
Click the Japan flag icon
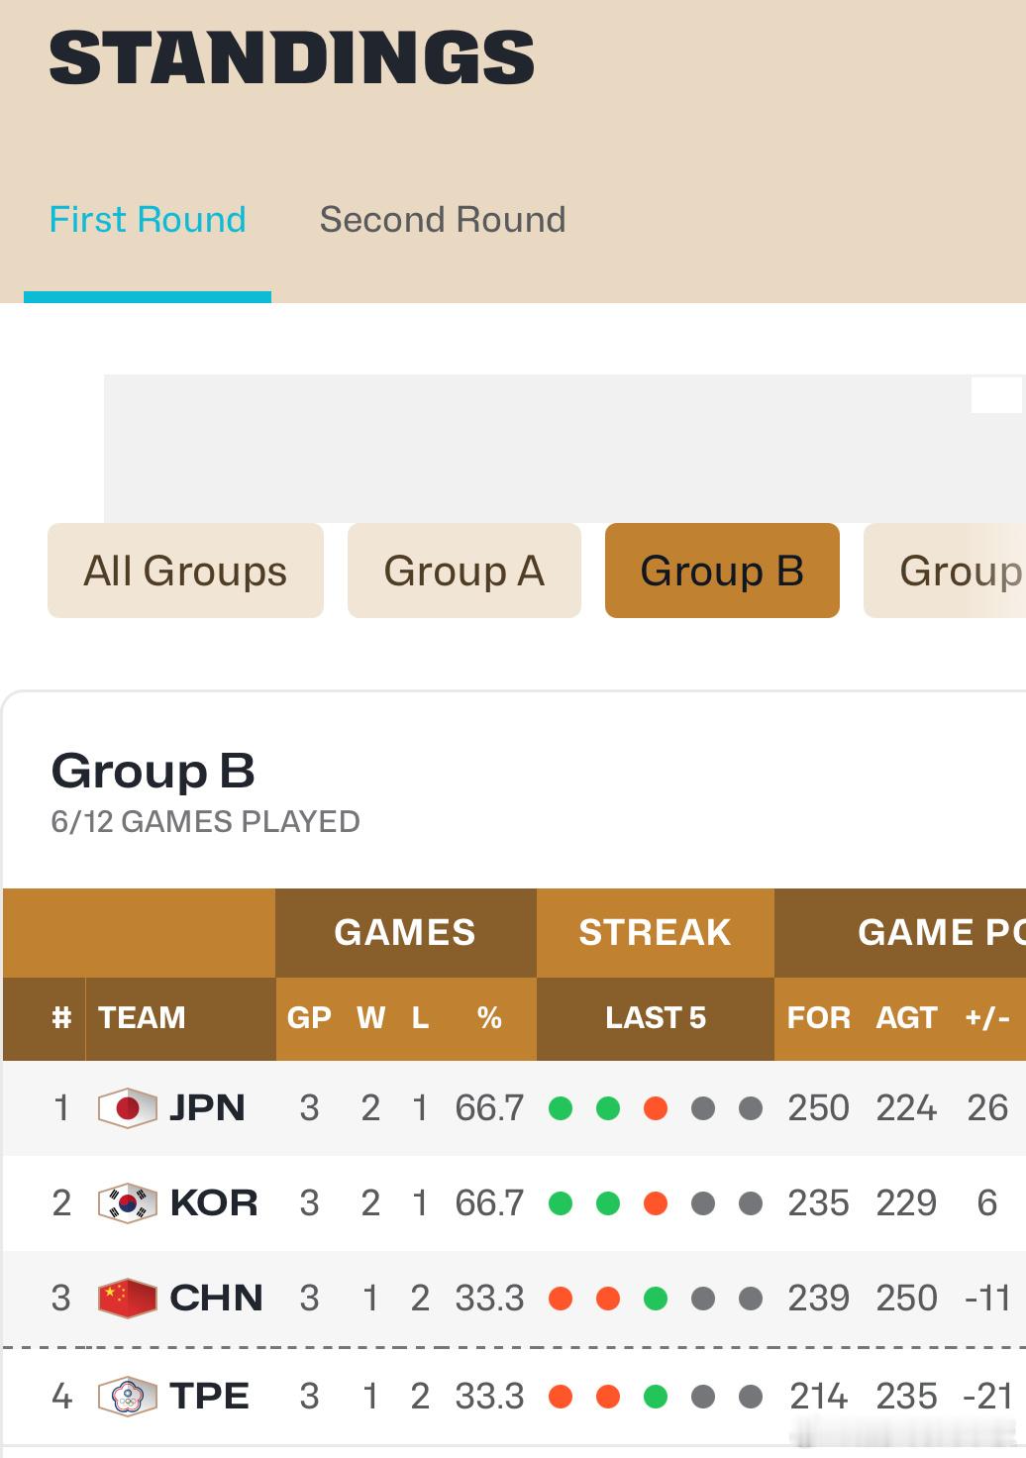pyautogui.click(x=127, y=1107)
